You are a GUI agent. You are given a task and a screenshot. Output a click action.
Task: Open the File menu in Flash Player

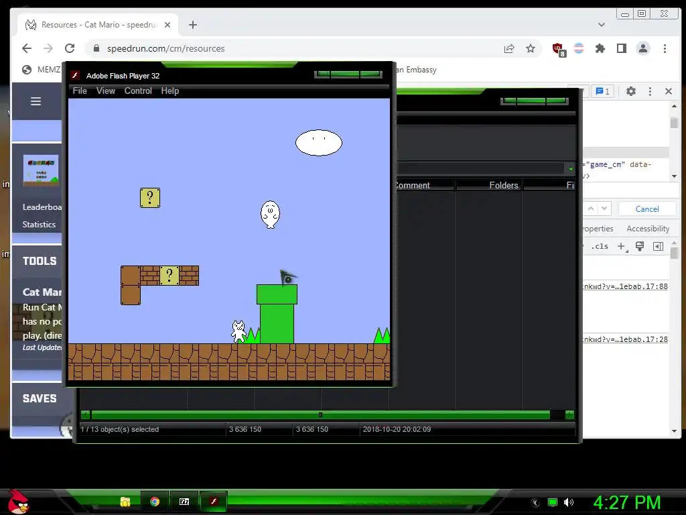pos(80,91)
